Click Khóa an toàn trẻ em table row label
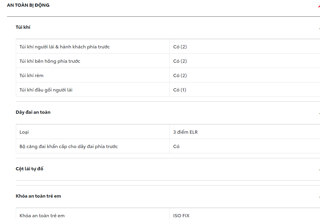 pos(42,216)
